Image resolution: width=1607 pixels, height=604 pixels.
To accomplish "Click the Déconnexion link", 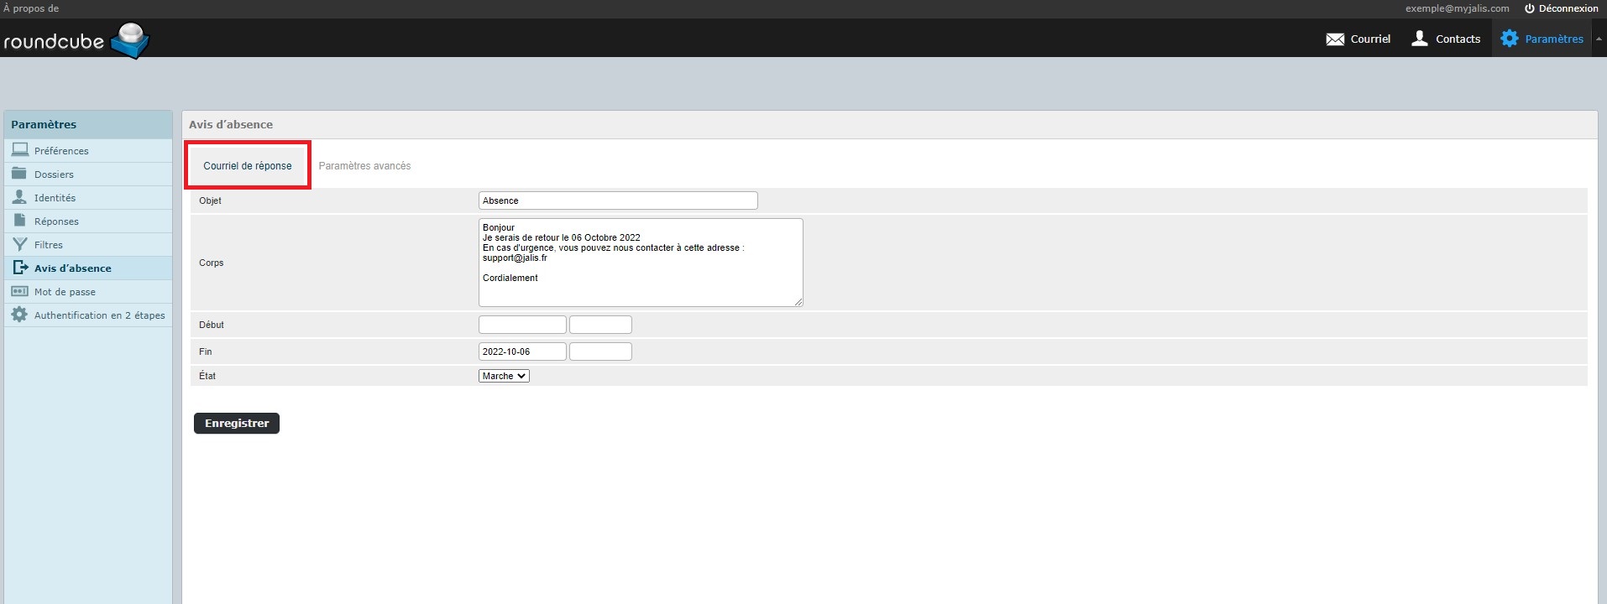I will point(1562,8).
